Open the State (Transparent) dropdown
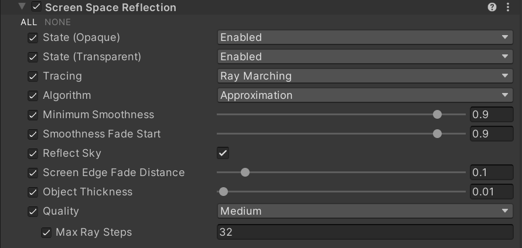 pos(364,57)
